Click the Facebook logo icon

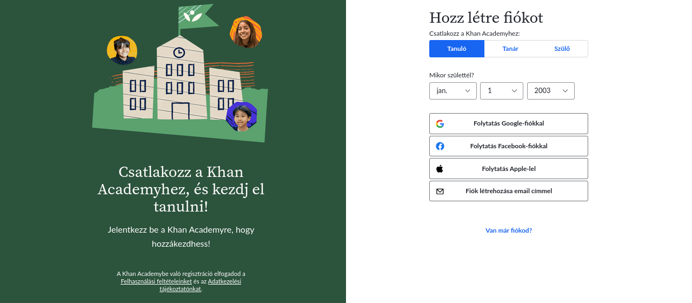pos(440,146)
